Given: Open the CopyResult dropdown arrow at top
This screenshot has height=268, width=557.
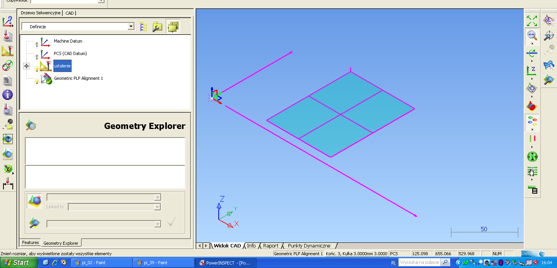Looking at the screenshot, I should pyautogui.click(x=101, y=1).
